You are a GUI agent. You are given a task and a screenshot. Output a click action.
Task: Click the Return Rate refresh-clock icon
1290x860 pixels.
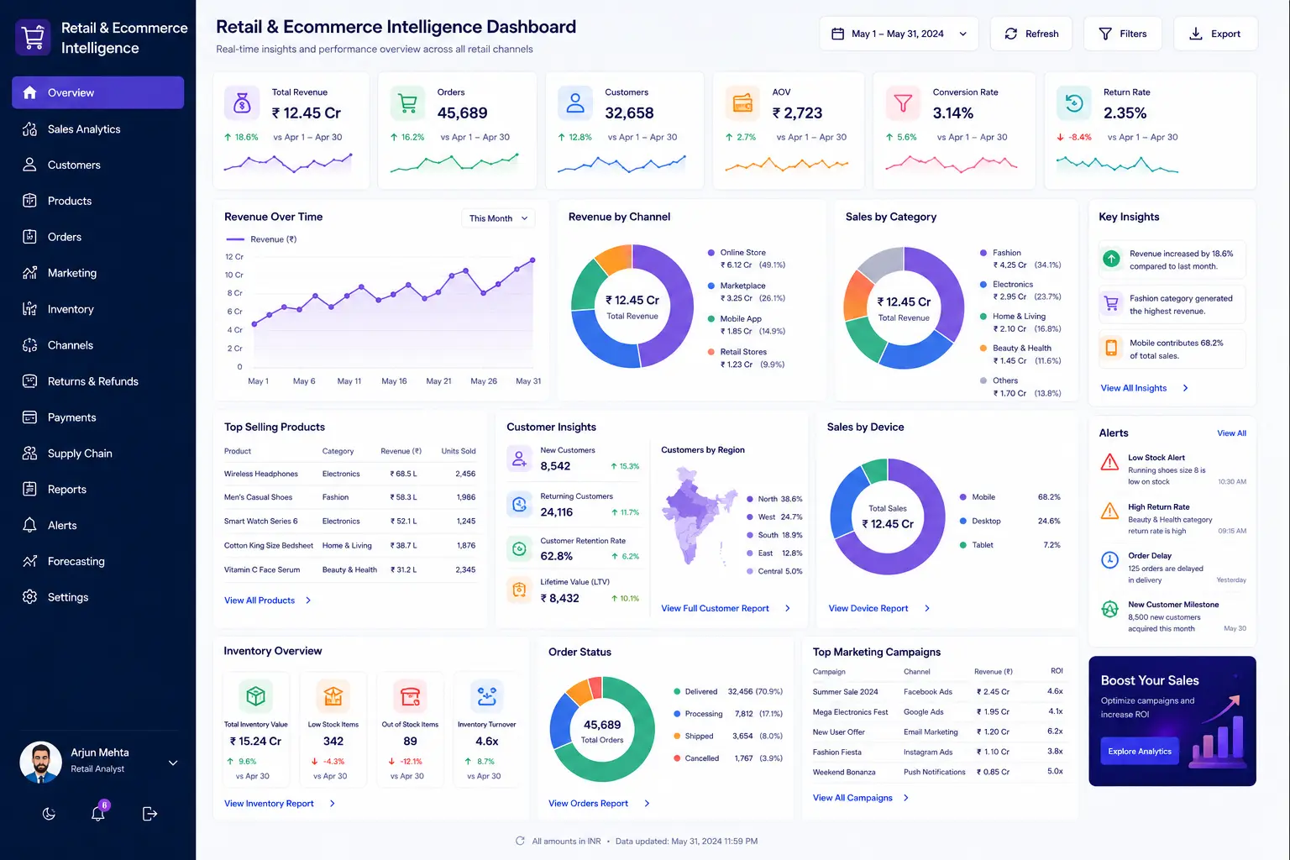coord(1073,103)
